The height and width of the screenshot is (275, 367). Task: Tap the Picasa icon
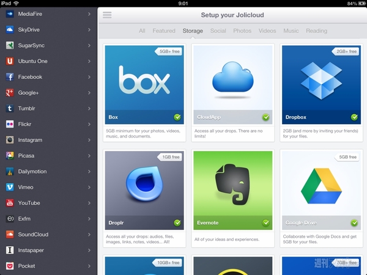(10, 156)
